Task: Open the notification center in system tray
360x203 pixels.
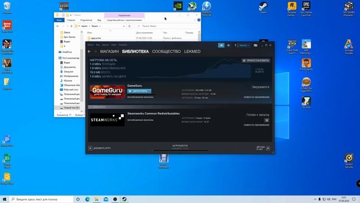Action: coord(354,199)
